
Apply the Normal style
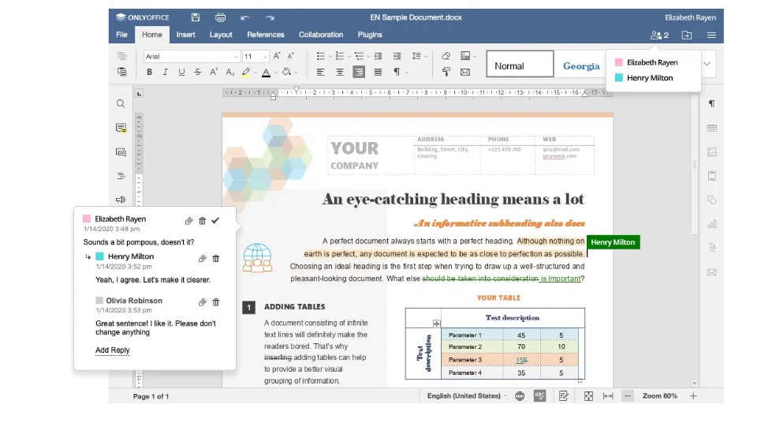point(520,64)
